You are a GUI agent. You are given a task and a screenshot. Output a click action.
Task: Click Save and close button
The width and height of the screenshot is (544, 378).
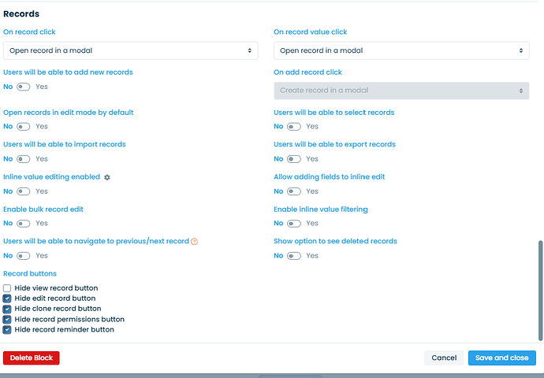tap(501, 358)
